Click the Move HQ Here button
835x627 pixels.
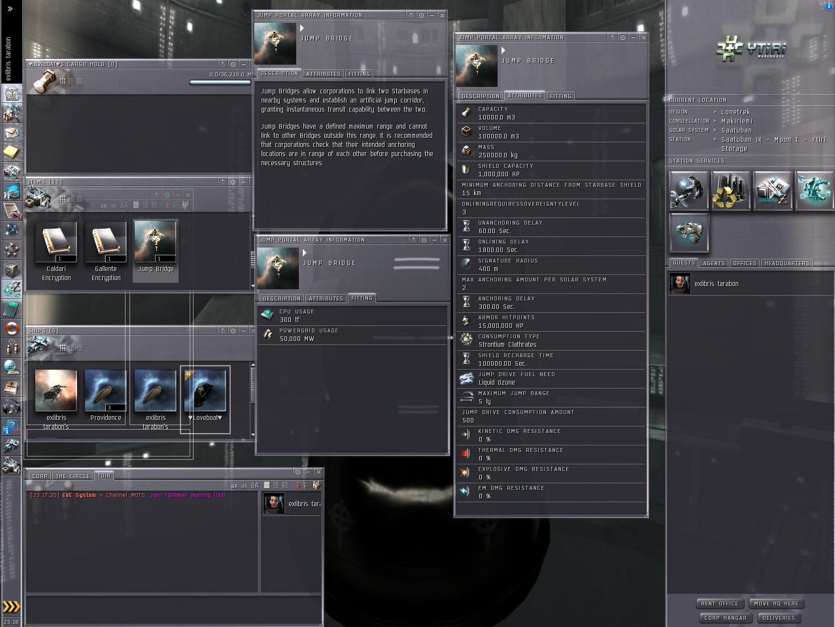pyautogui.click(x=776, y=603)
